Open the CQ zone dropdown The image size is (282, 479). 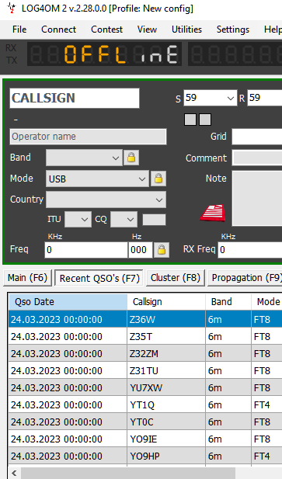124,220
